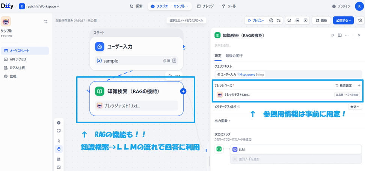Click メタデータフィルタ help icon
Image resolution: width=365 pixels, height=171 pixels.
point(239,107)
